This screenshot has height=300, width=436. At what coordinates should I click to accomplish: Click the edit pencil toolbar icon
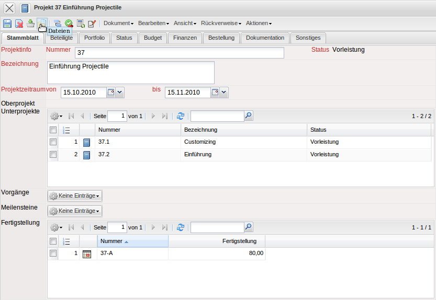pos(92,24)
